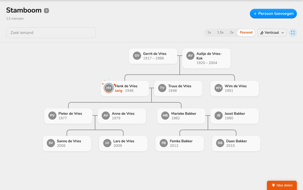Open the Gerrit de Vries name label
The image size is (303, 190).
click(x=155, y=54)
